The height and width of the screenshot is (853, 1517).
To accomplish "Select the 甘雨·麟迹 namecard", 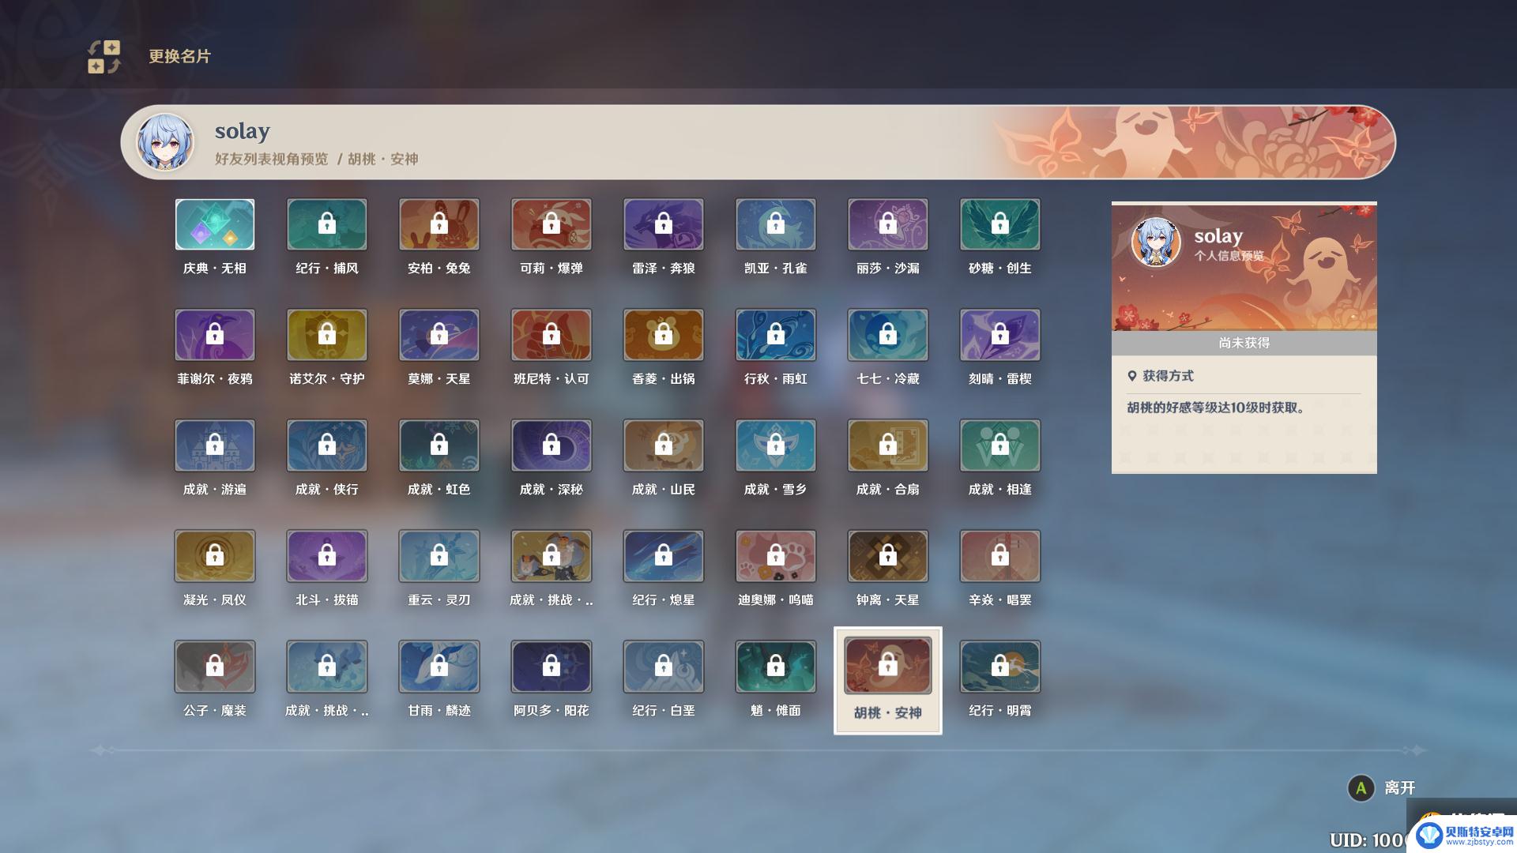I will pyautogui.click(x=439, y=667).
